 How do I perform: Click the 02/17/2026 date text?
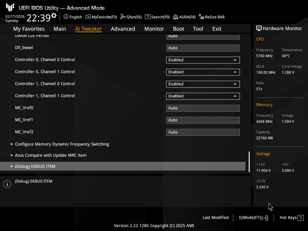(15, 17)
